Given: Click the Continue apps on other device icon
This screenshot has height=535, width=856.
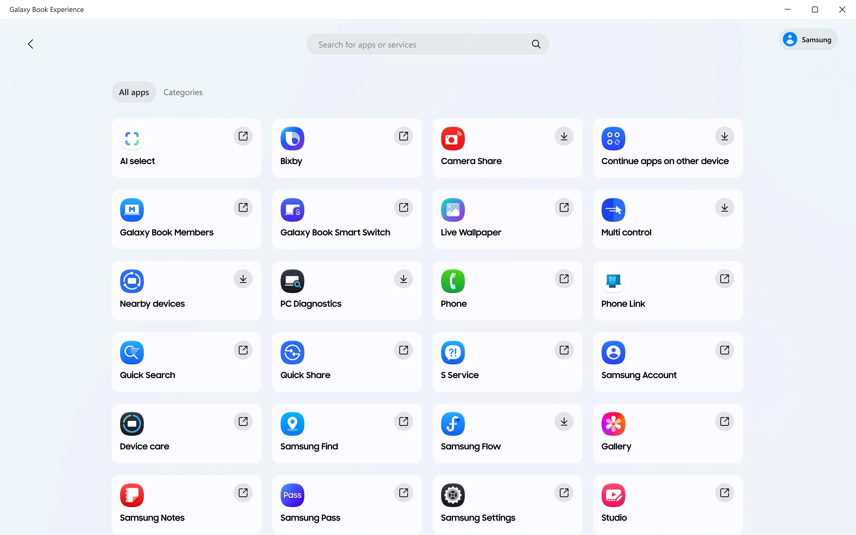Looking at the screenshot, I should [613, 138].
